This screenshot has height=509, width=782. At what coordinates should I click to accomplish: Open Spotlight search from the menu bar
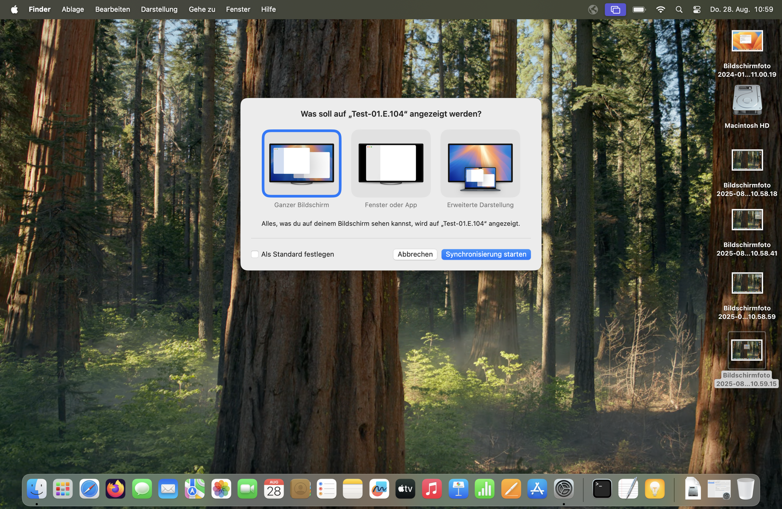[679, 9]
